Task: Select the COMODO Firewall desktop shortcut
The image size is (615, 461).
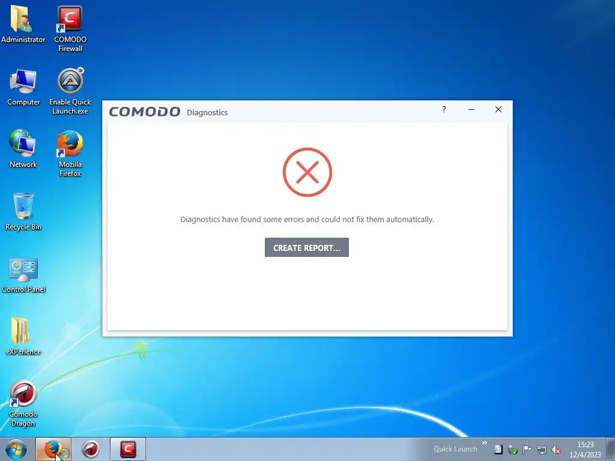Action: tap(70, 29)
